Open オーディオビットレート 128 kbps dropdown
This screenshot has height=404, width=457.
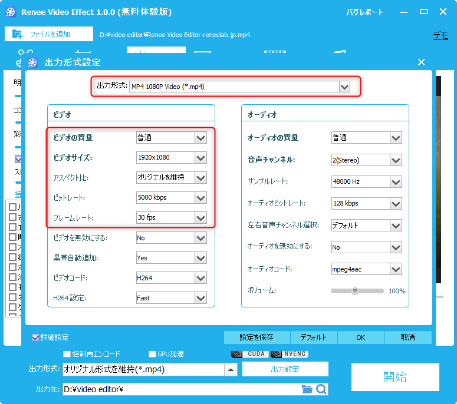tap(396, 203)
